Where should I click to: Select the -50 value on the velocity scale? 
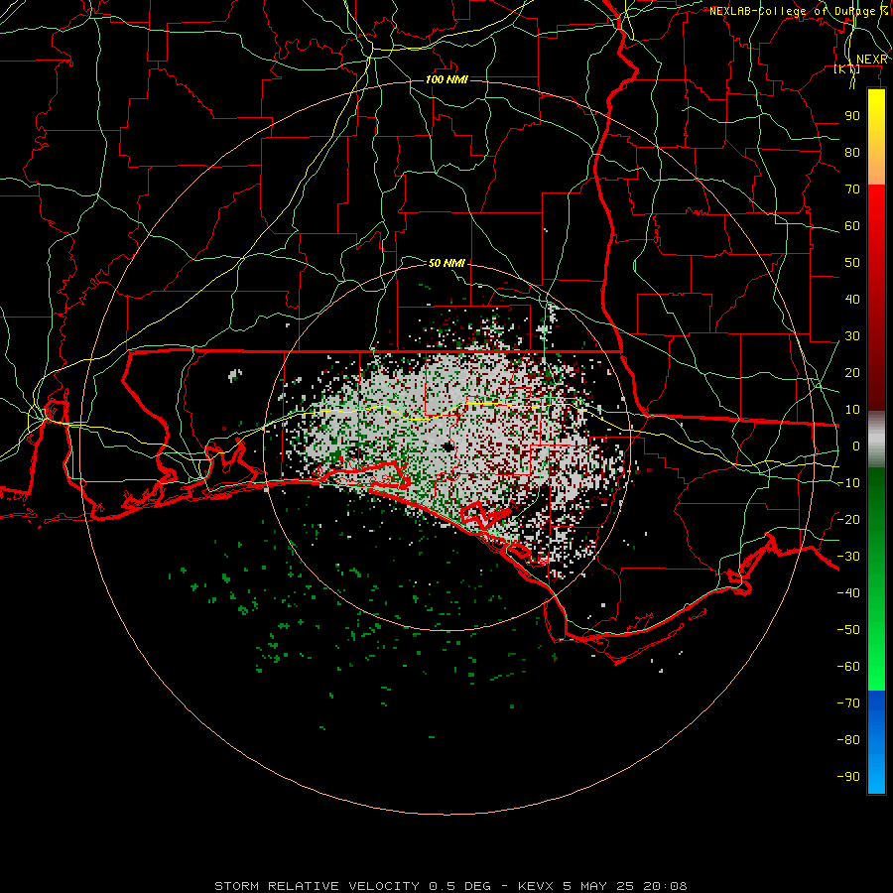point(848,630)
